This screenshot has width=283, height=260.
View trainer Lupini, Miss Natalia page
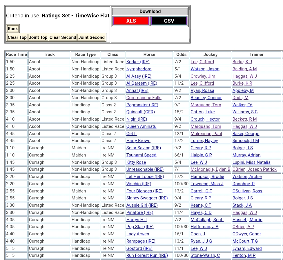pyautogui.click(x=251, y=162)
